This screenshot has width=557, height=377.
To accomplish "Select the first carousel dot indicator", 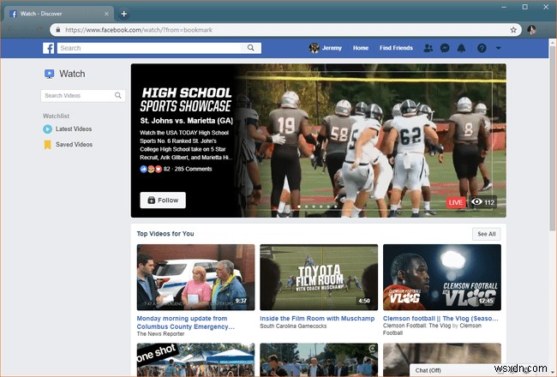I will tap(299, 206).
